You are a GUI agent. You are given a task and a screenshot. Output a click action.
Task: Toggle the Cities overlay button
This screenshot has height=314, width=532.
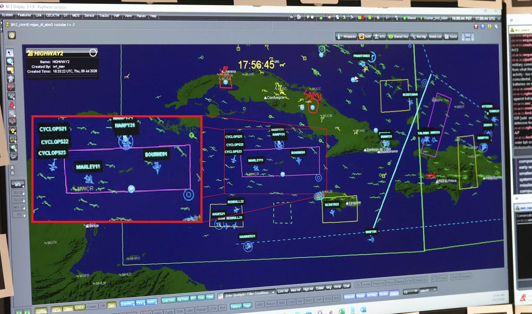tap(68, 308)
